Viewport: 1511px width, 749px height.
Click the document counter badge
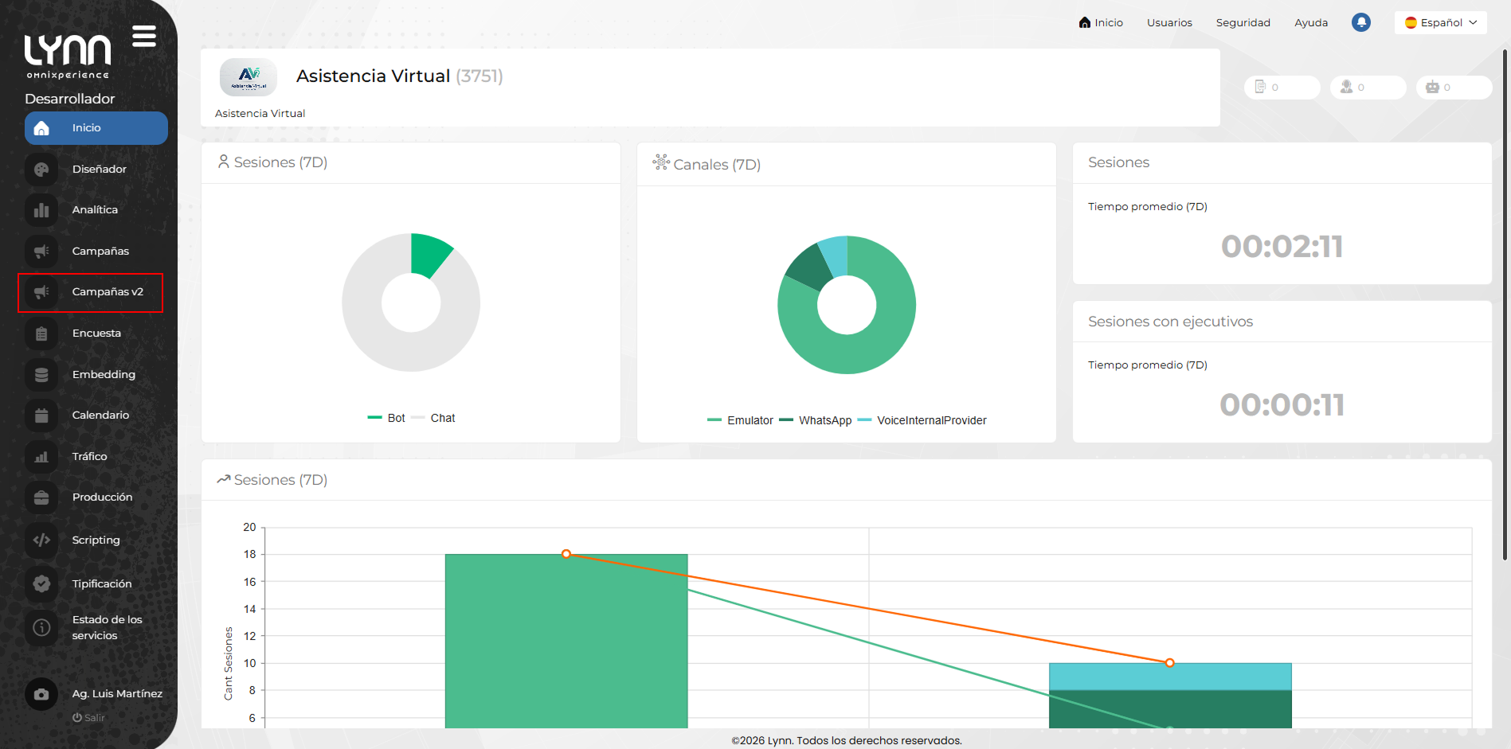coord(1282,88)
